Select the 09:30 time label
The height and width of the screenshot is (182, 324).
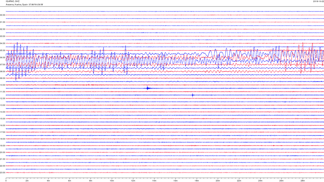point(3,78)
